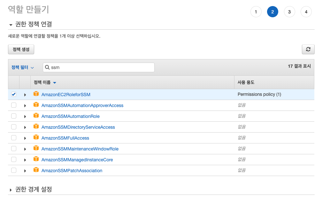Expand the AmazonSSMMaintenanceWindowRole row arrow
The image size is (322, 207).
[x=25, y=149]
